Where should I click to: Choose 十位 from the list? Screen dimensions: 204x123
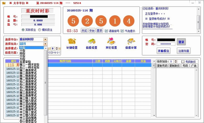coord(32,50)
